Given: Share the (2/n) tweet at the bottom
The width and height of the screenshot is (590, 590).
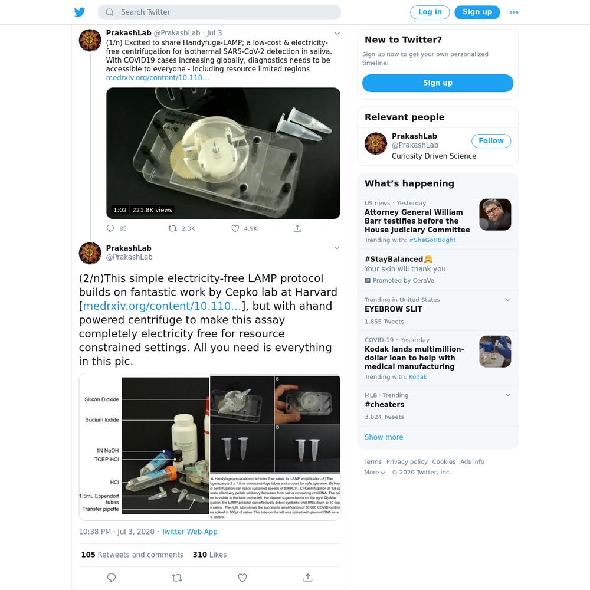Looking at the screenshot, I should (308, 578).
